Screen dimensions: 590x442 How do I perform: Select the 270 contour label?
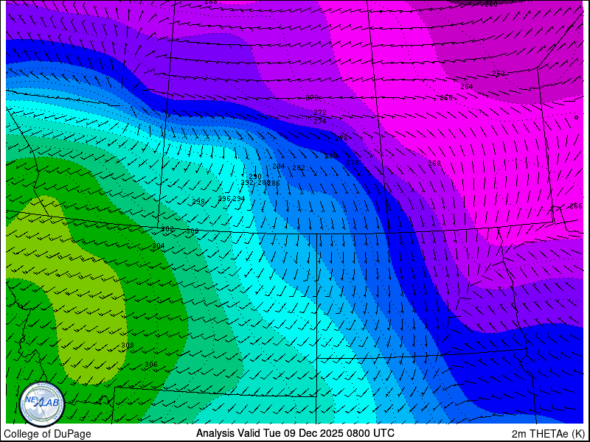coord(312,98)
